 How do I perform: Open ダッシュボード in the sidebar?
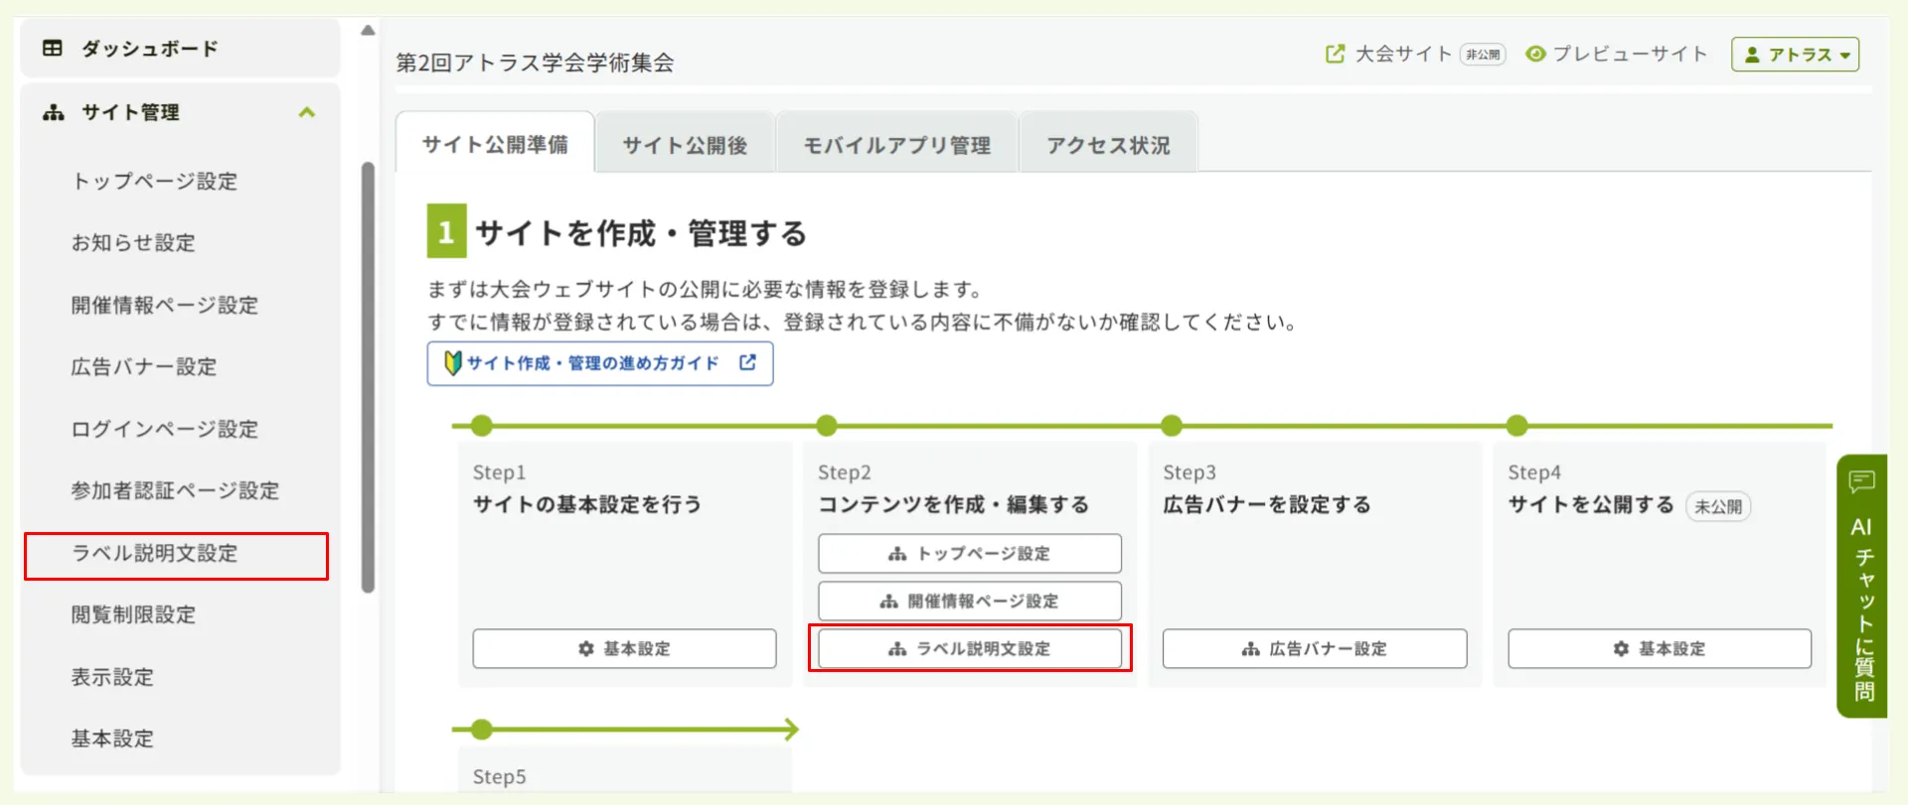180,48
